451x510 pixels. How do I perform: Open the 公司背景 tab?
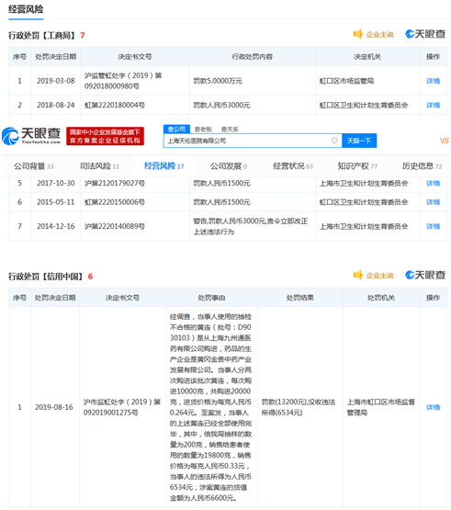pyautogui.click(x=33, y=166)
